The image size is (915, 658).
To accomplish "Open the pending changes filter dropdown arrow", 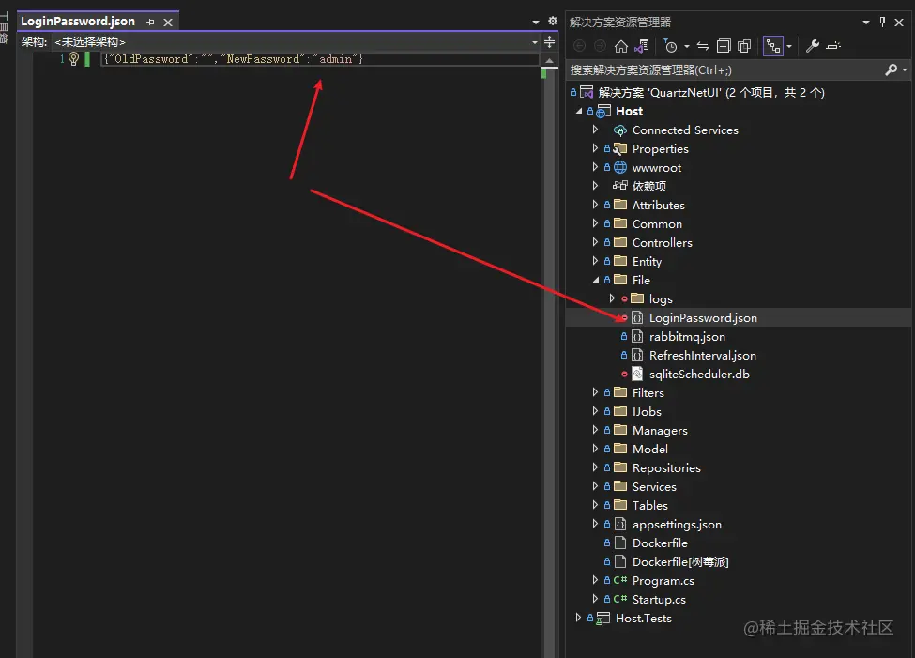I will 686,46.
